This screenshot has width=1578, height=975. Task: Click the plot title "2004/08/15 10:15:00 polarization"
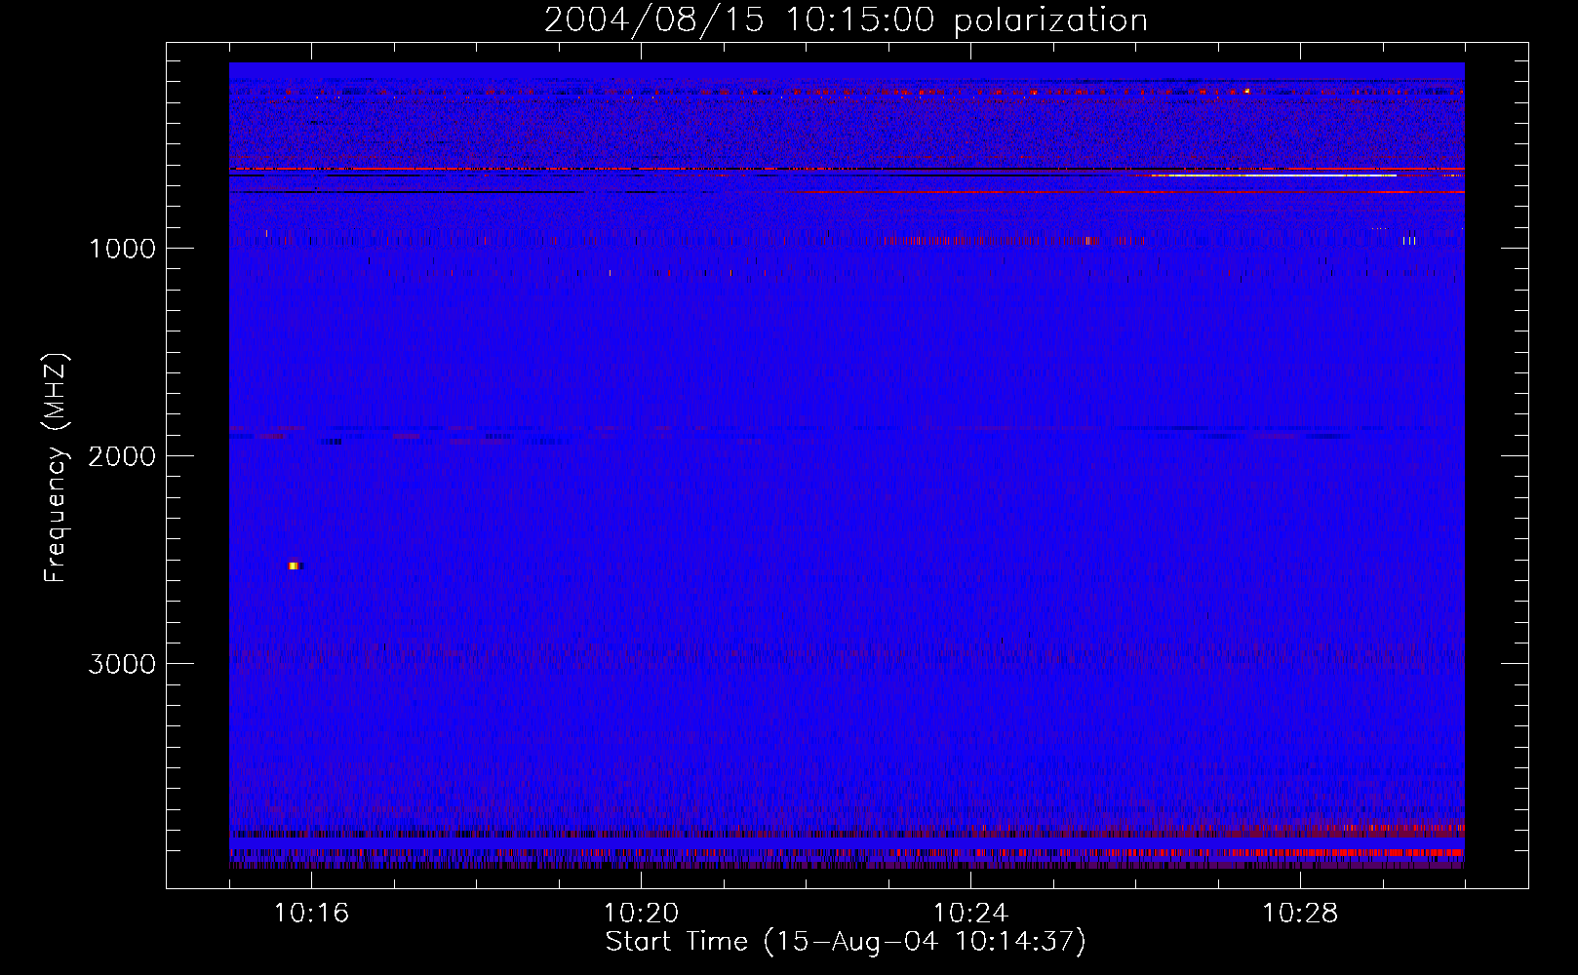[x=846, y=20]
